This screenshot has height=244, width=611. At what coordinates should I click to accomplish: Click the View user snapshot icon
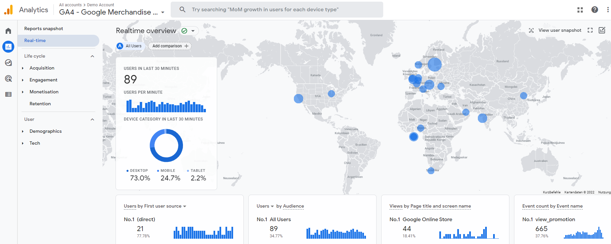coord(531,30)
